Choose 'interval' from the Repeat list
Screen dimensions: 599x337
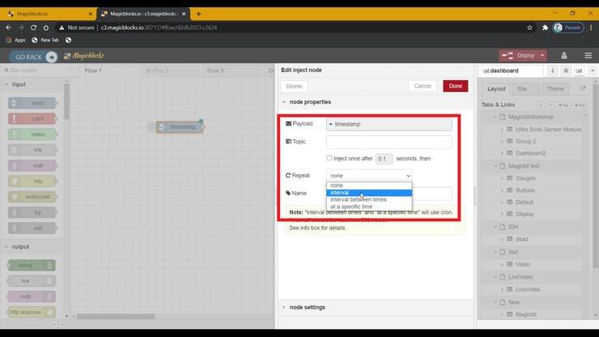pos(340,193)
